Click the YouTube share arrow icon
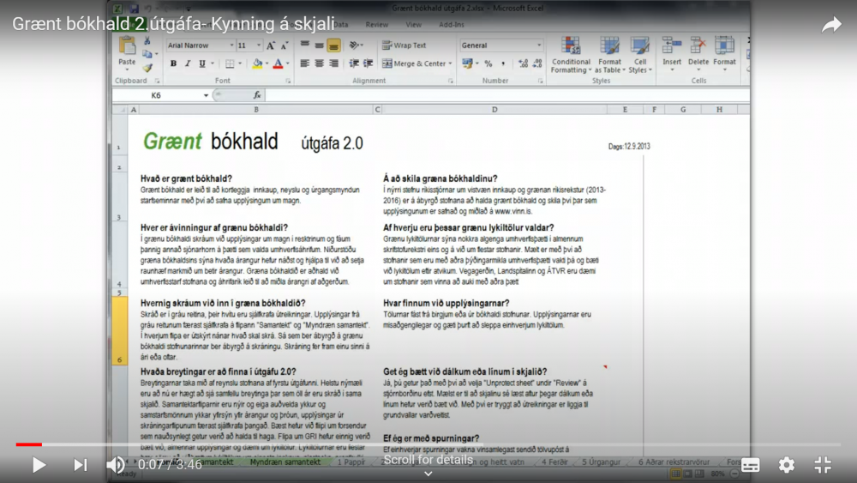This screenshot has width=857, height=483. (x=830, y=25)
